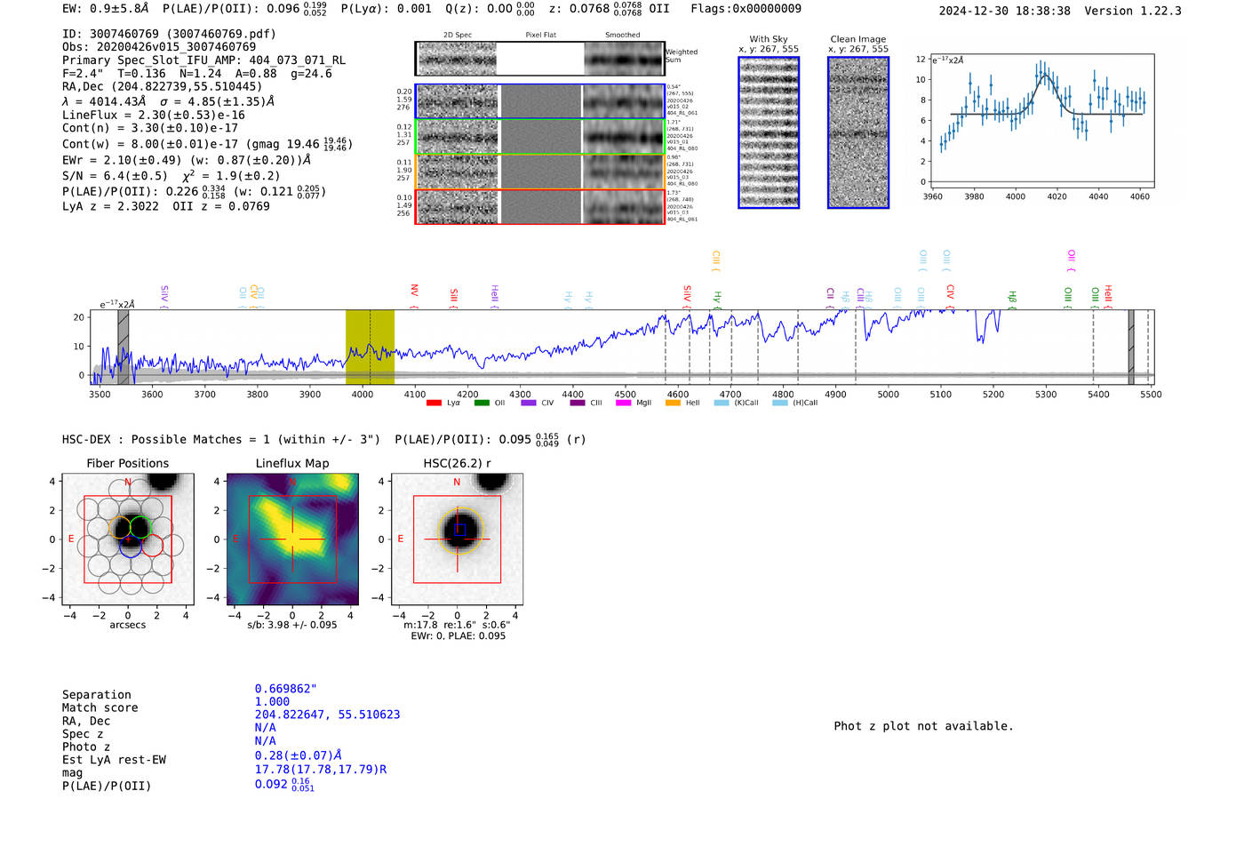
Task: Click the Phot z plot not available message
Action: click(x=923, y=726)
